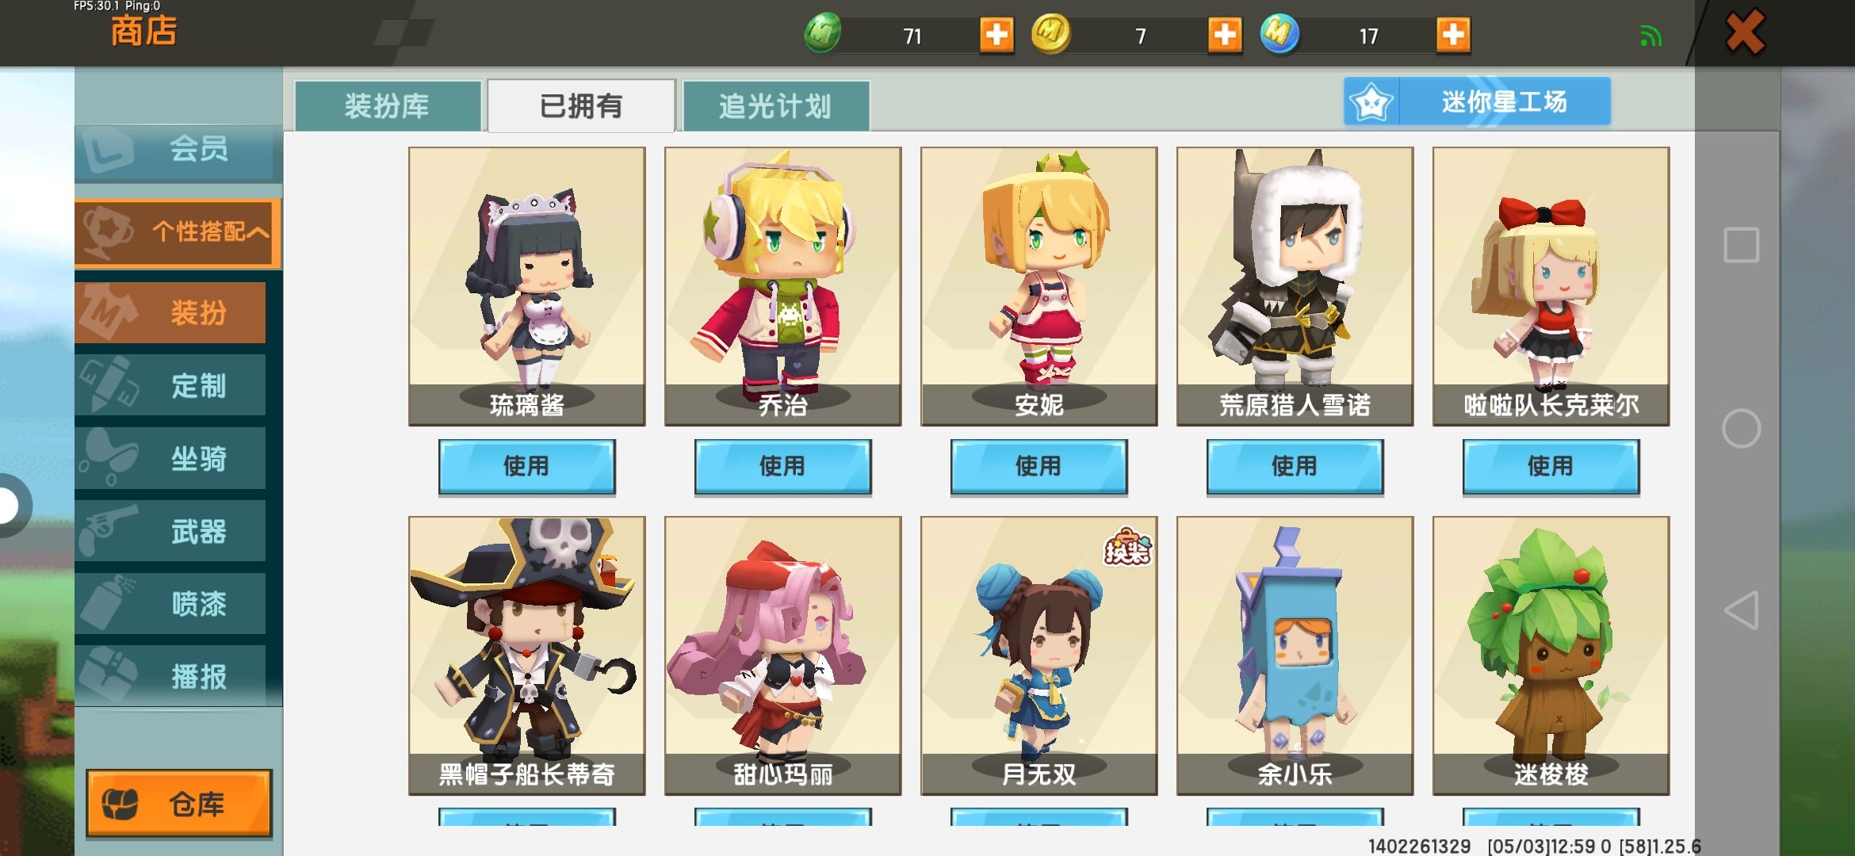The width and height of the screenshot is (1855, 856).
Task: Open the 喷漆 spray paint category
Action: pyautogui.click(x=170, y=604)
